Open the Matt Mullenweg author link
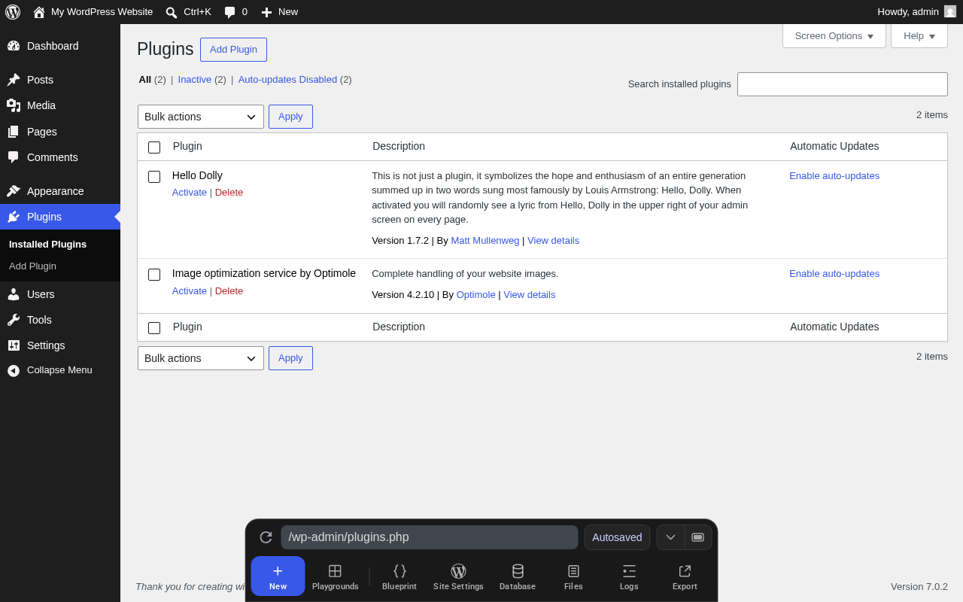 (485, 241)
